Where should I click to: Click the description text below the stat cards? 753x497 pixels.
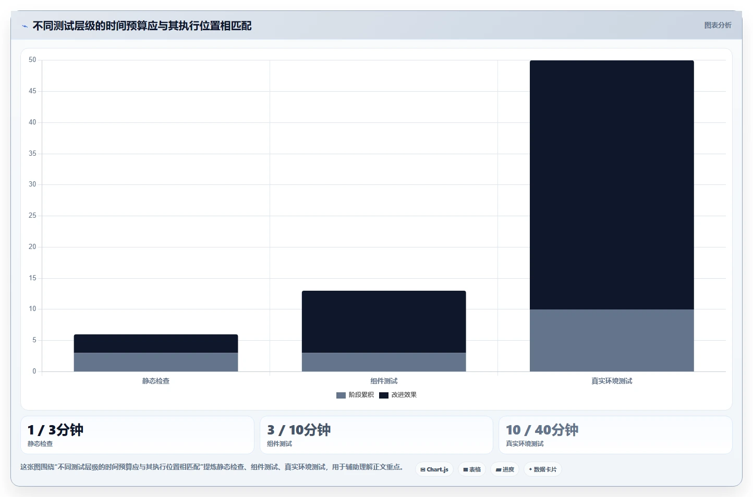(213, 467)
